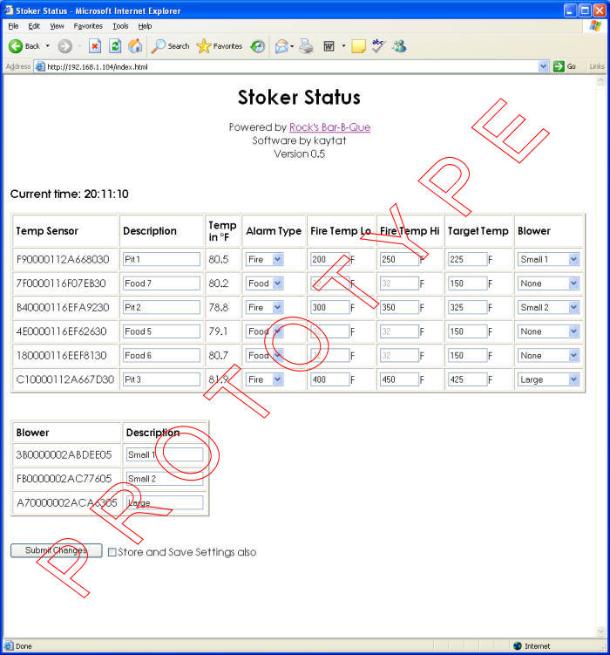Image resolution: width=610 pixels, height=655 pixels.
Task: Click the Windows flag logo
Action: point(595,26)
